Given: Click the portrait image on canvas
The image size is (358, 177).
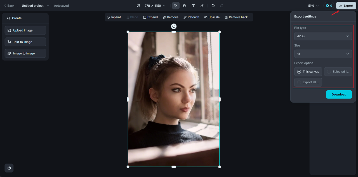Looking at the screenshot, I should click(x=174, y=100).
